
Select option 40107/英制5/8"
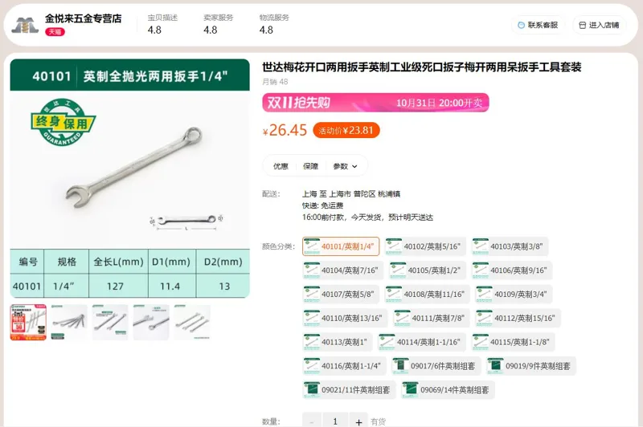(341, 294)
